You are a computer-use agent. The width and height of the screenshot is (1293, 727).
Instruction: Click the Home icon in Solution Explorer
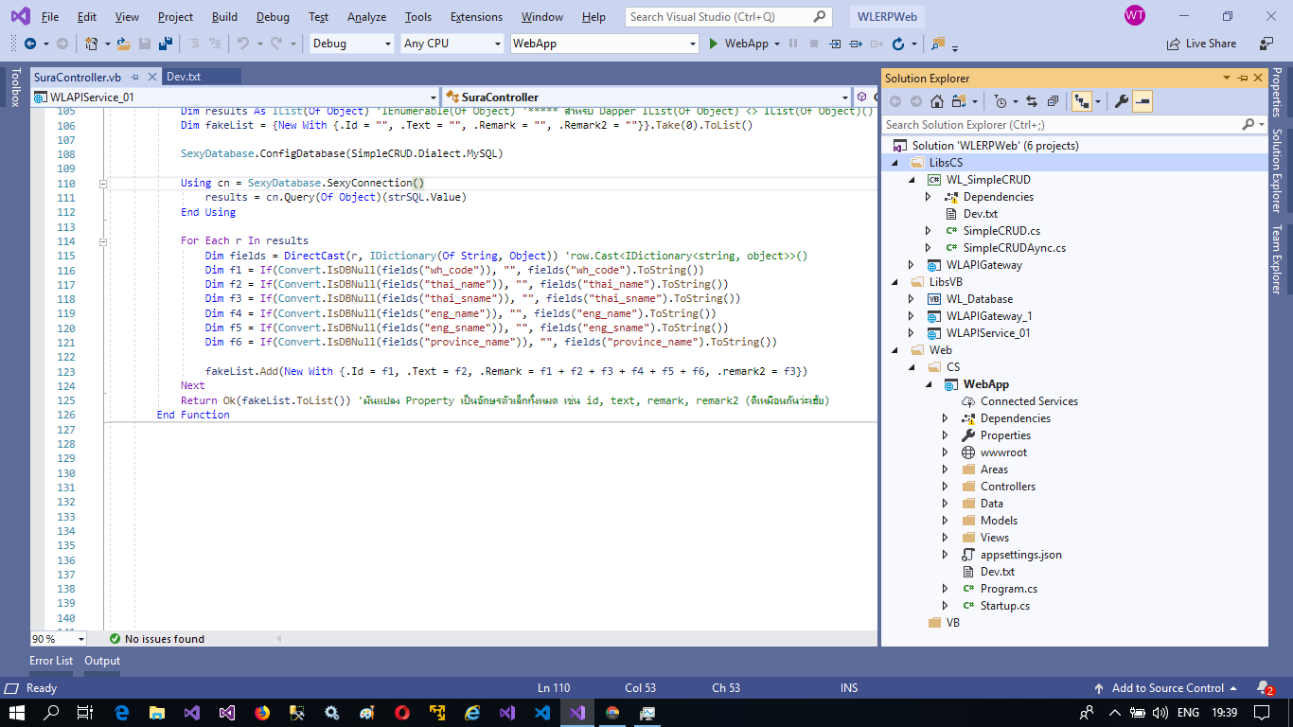point(936,101)
